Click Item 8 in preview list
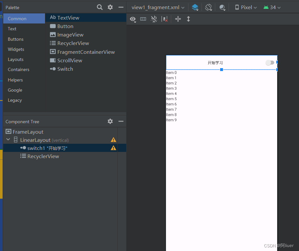Image resolution: width=299 pixels, height=251 pixels. pos(171,115)
